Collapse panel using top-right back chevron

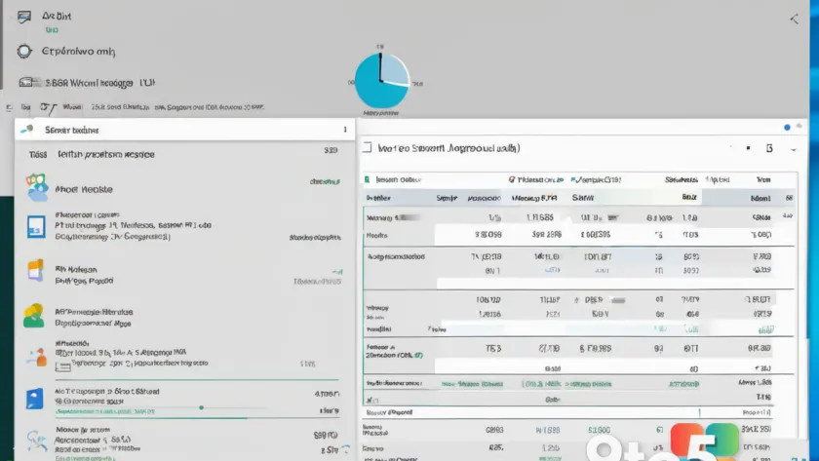794,19
